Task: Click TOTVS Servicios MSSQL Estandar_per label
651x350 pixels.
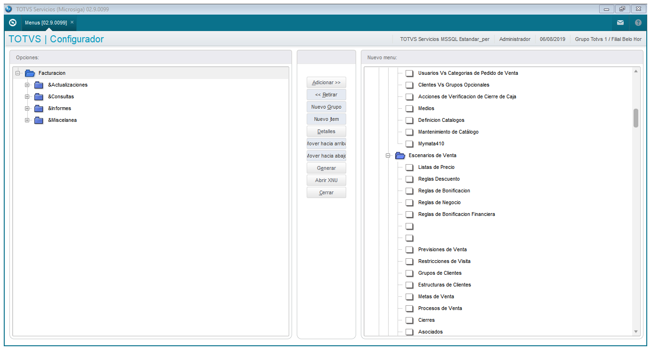Action: (x=445, y=39)
